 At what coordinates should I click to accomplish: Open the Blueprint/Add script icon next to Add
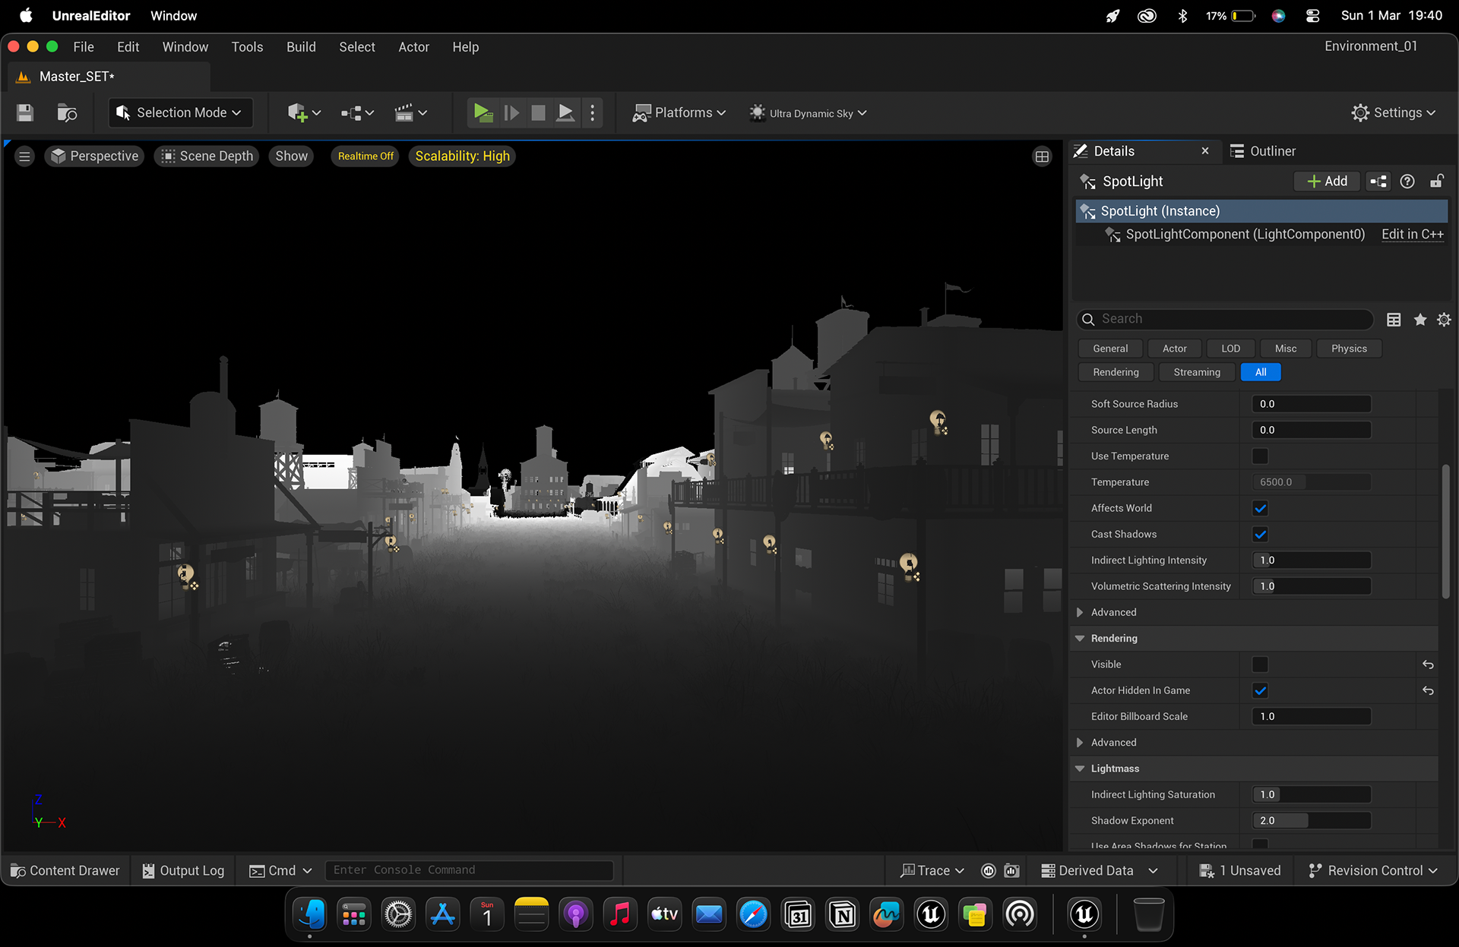click(x=1378, y=182)
